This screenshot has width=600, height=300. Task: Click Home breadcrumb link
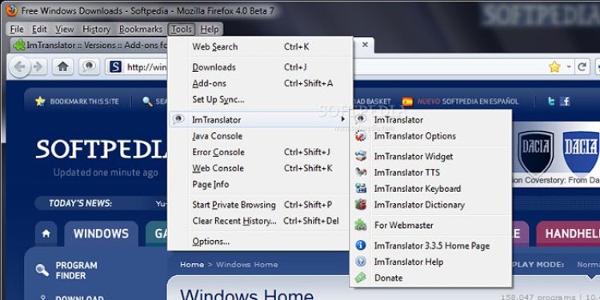pyautogui.click(x=191, y=265)
